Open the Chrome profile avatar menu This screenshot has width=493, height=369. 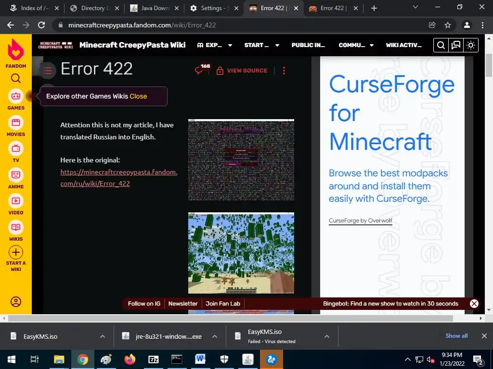[x=467, y=25]
